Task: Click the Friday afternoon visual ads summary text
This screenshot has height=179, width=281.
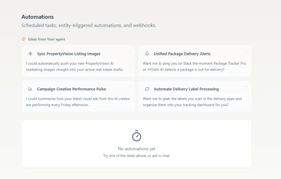Action: click(x=78, y=101)
